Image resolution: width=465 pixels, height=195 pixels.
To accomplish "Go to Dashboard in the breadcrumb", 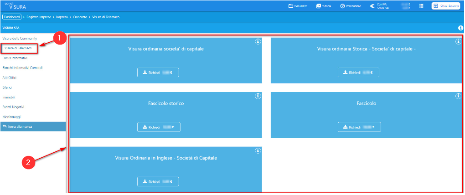I will 12,17.
